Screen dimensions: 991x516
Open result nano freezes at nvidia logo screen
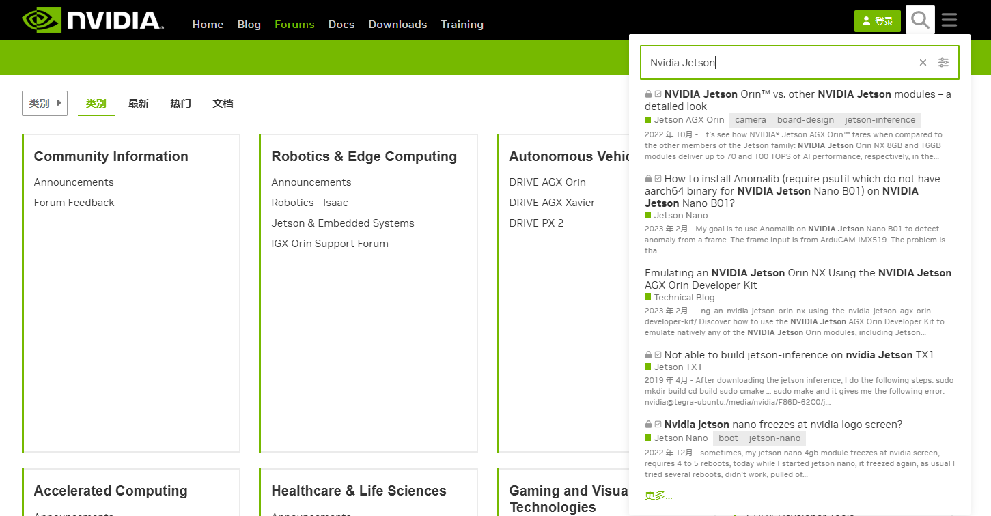[783, 425]
